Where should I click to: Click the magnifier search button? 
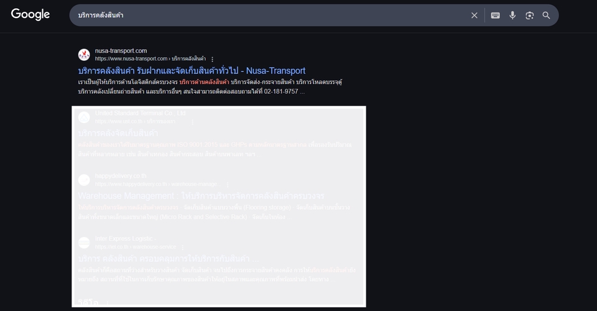click(x=547, y=15)
